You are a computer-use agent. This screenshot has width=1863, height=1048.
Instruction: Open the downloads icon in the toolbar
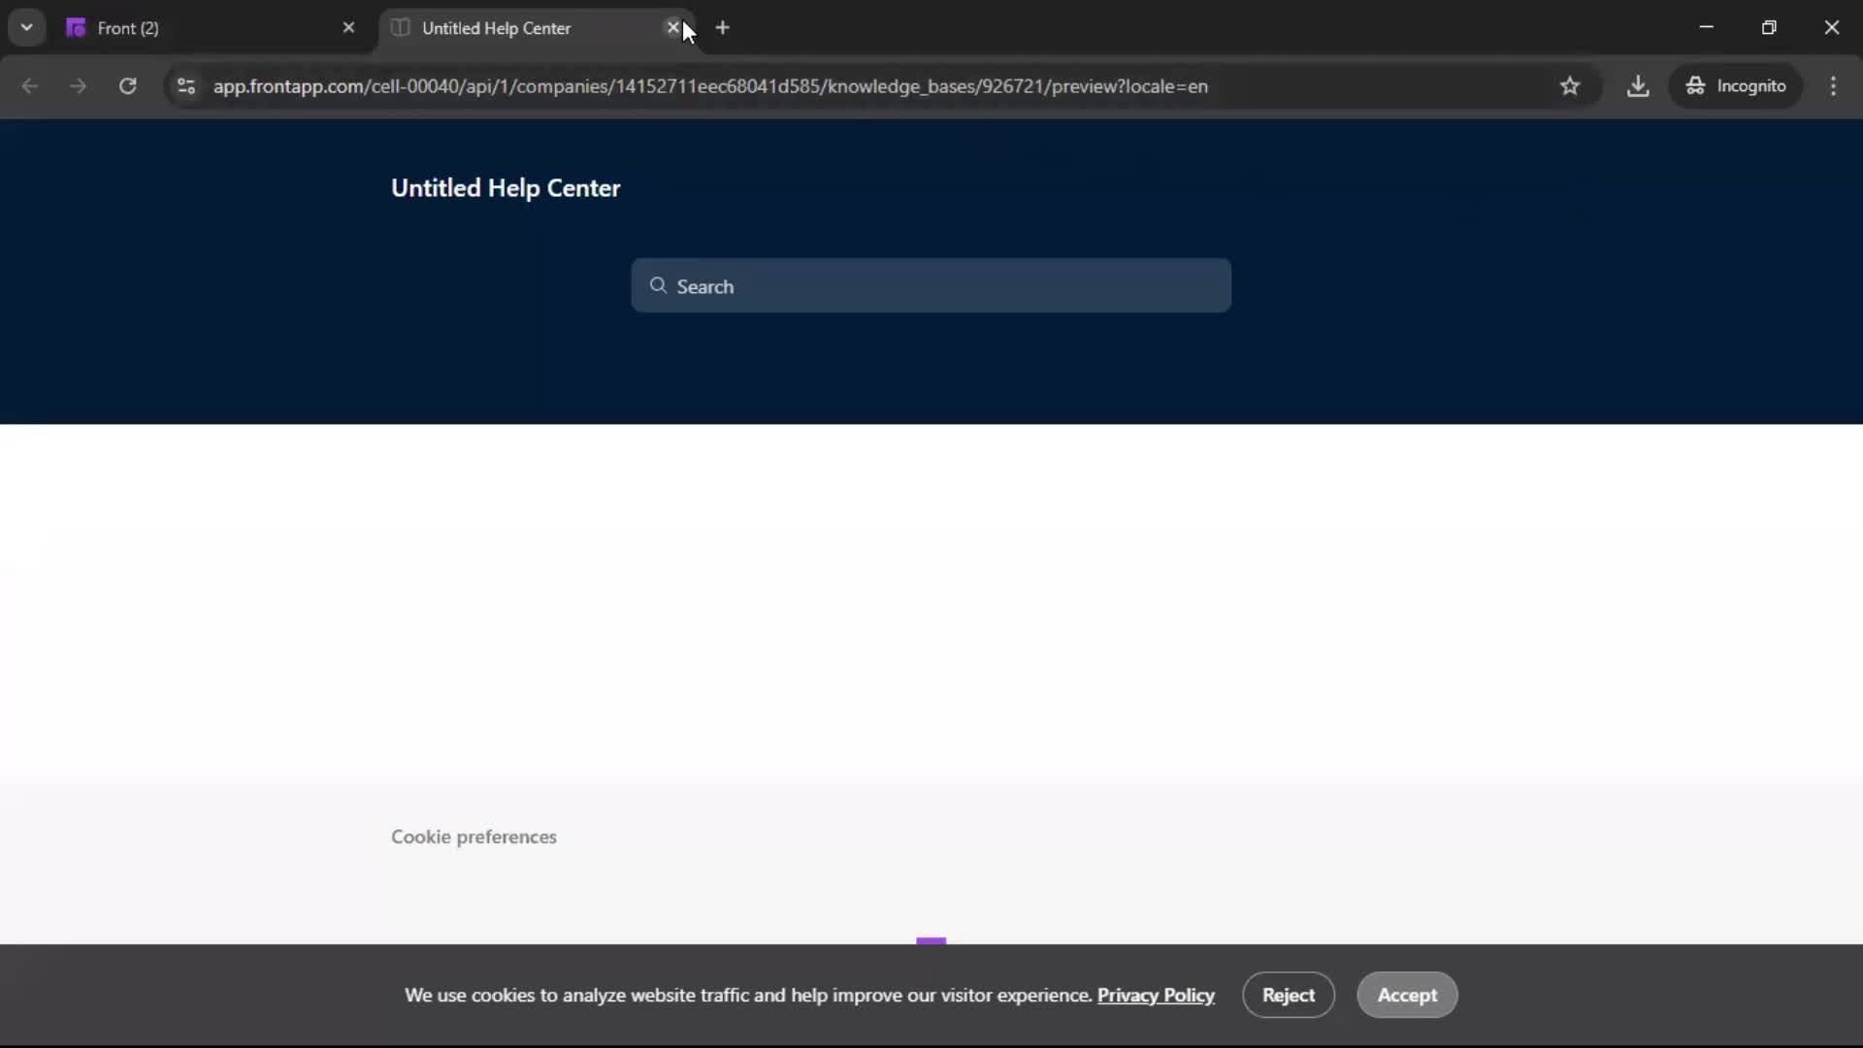(x=1639, y=85)
